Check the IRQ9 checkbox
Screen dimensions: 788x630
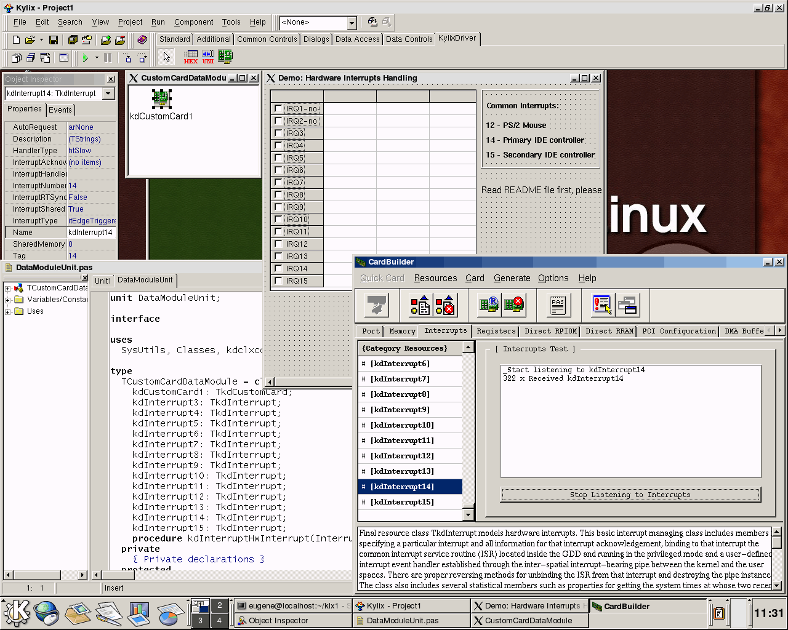click(278, 207)
